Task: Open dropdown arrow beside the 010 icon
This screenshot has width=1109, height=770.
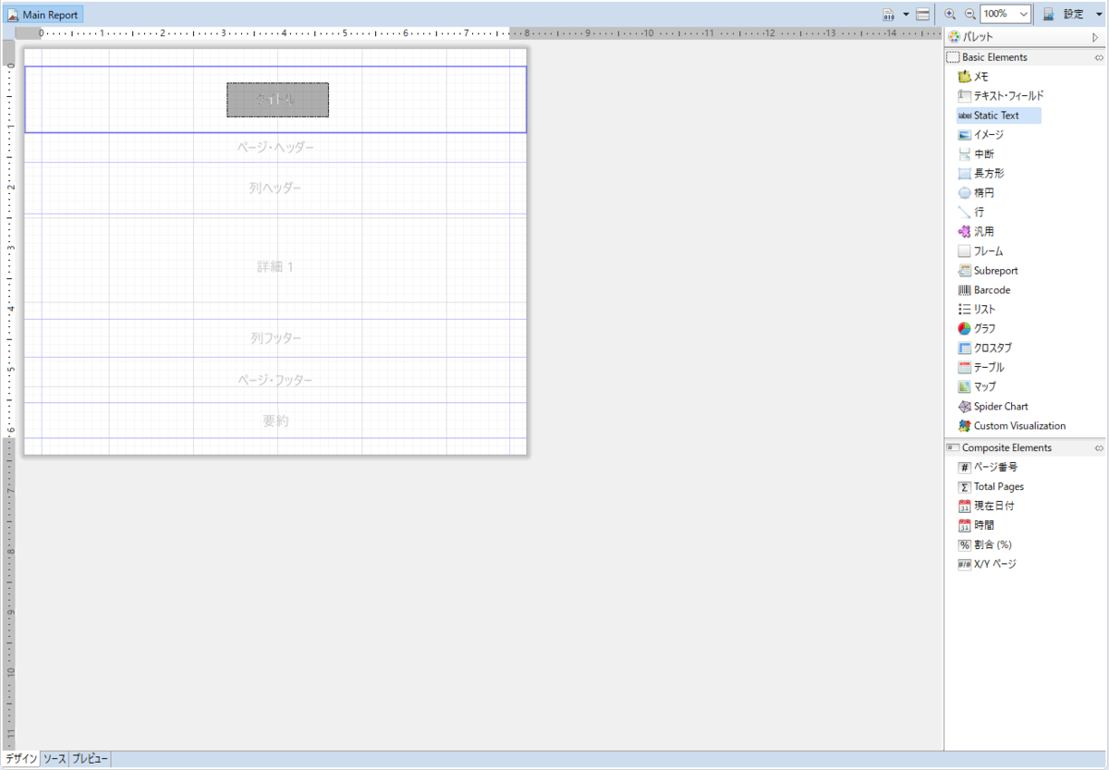Action: point(906,14)
